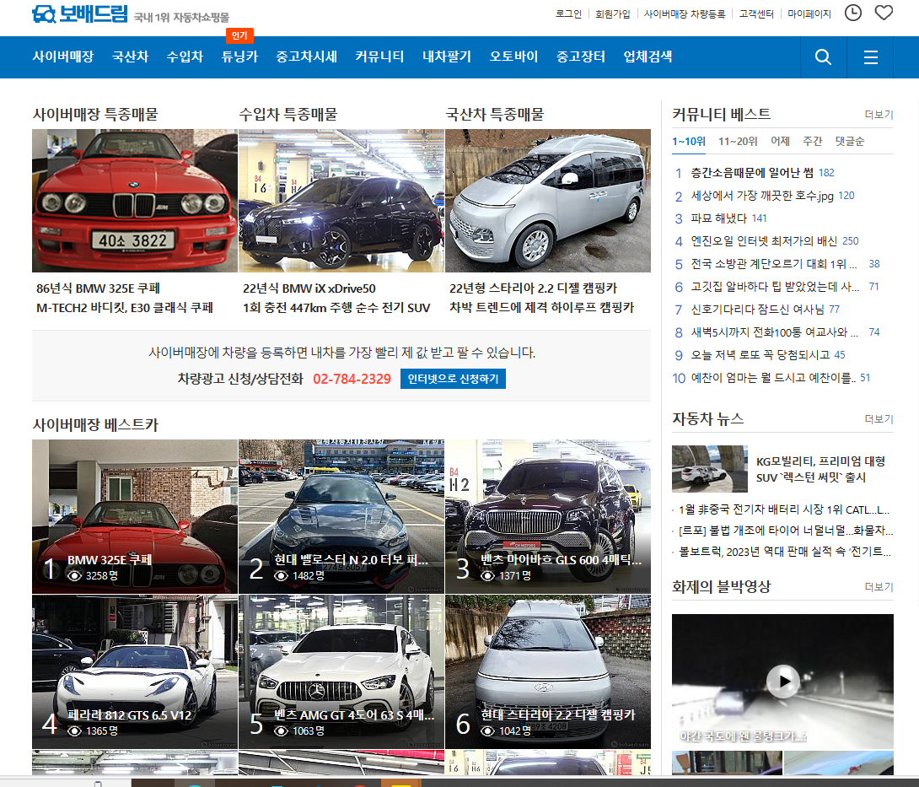Open best car 1 BMW 325E 쿠페
919x787 pixels.
point(135,516)
